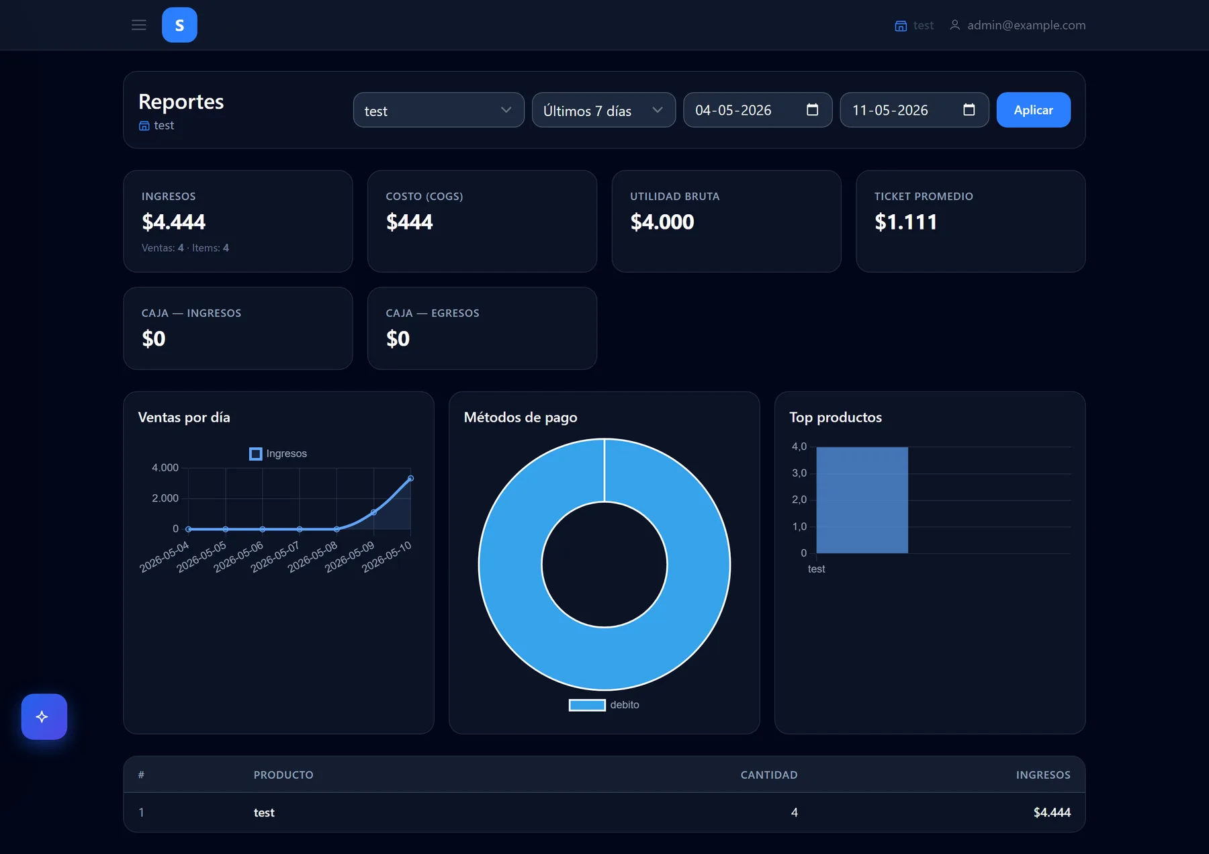The image size is (1209, 854).
Task: Click the test store label in header
Action: (x=924, y=25)
